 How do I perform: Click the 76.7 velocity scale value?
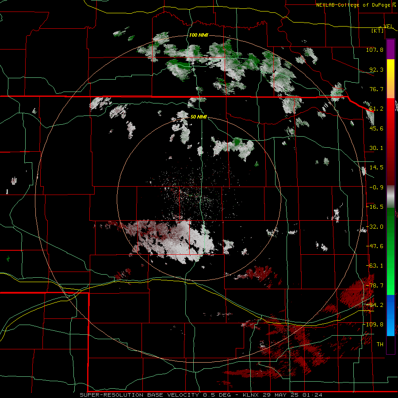click(376, 89)
